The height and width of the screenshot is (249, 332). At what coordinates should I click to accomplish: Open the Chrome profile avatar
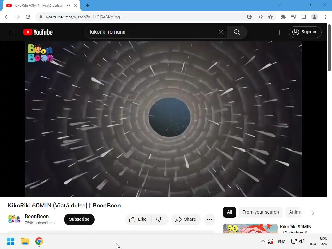314,17
